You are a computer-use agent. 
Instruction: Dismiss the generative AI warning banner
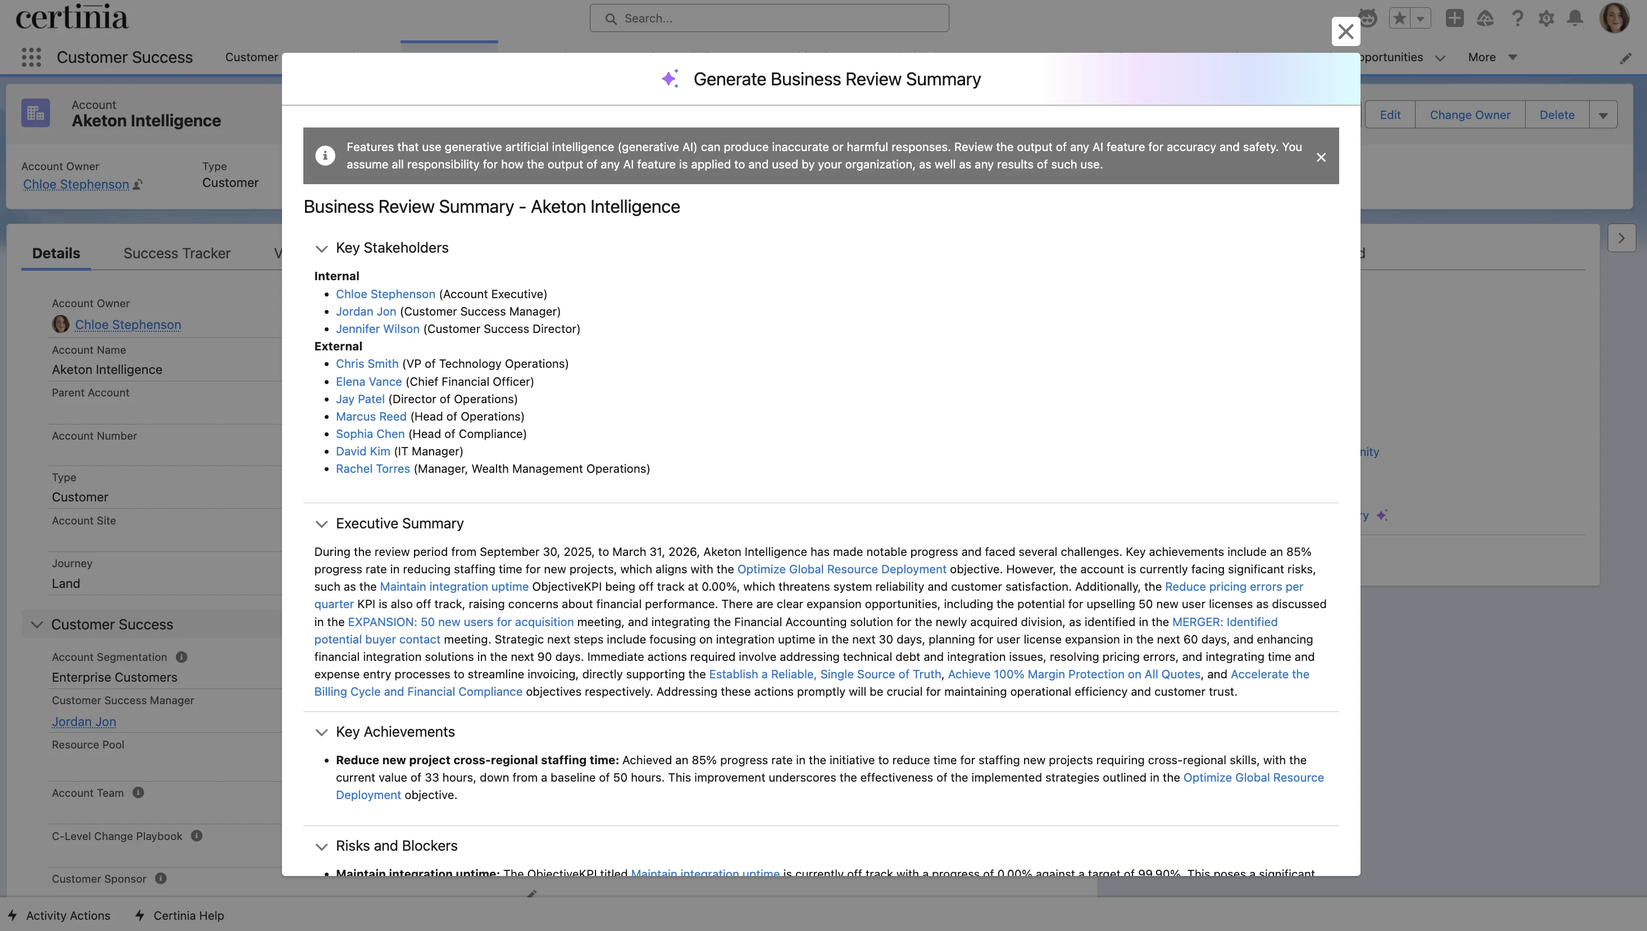1321,157
